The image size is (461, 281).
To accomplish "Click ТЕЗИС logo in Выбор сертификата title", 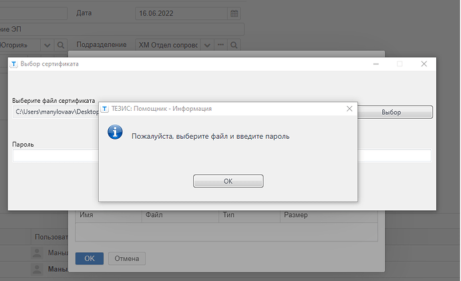I will click(15, 64).
